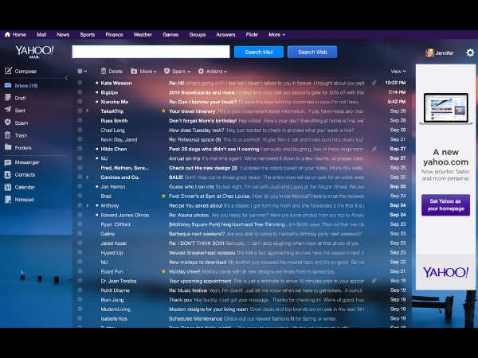Go to Mail in top navigation
This screenshot has width=478, height=358.
[41, 35]
